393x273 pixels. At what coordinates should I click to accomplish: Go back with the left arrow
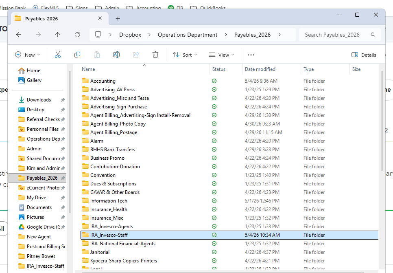pyautogui.click(x=19, y=35)
